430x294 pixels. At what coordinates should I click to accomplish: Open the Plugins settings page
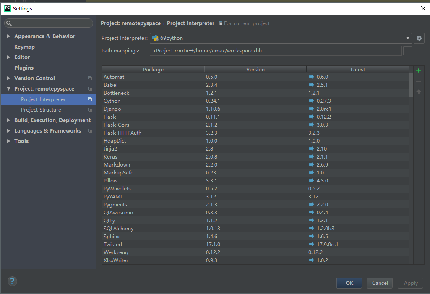click(24, 68)
